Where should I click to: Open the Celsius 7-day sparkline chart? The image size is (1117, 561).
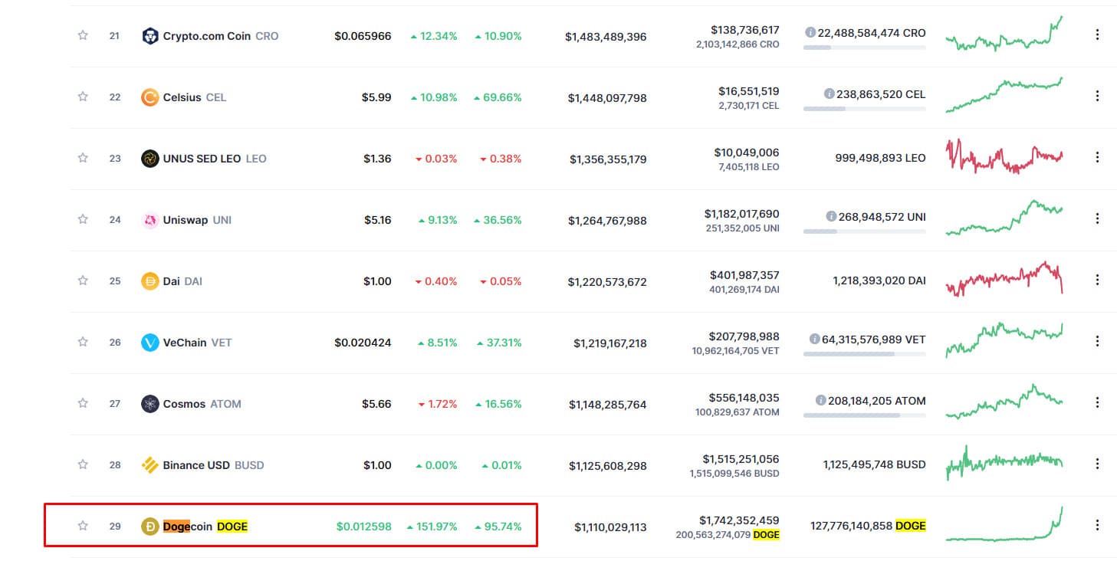(x=1004, y=95)
